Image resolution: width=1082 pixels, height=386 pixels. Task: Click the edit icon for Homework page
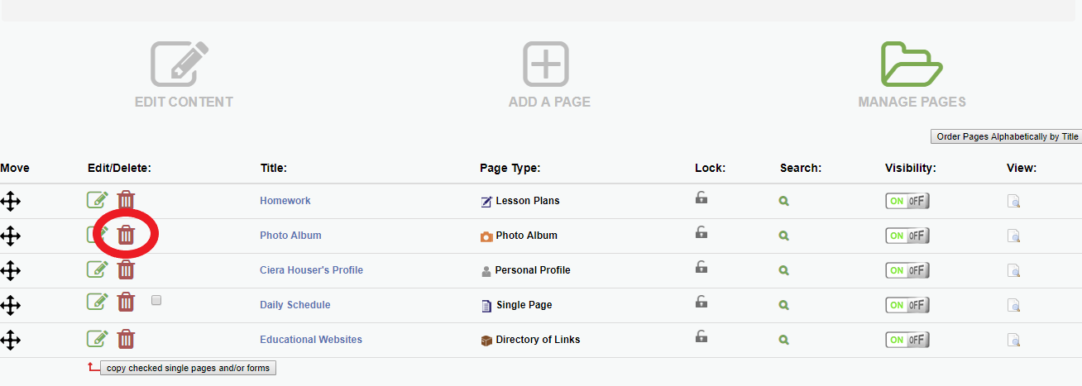point(98,200)
